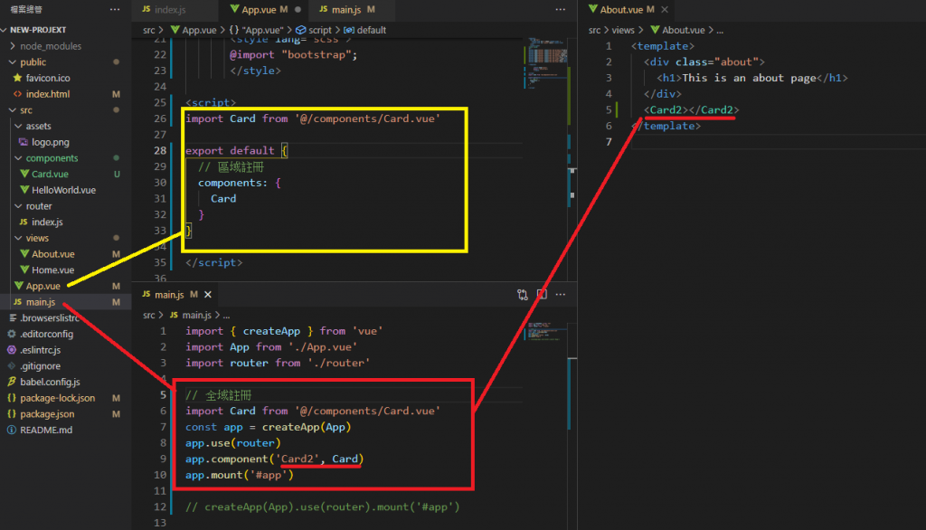Click line number 9 in main.js
Viewport: 926px width, 530px height.
coord(163,459)
